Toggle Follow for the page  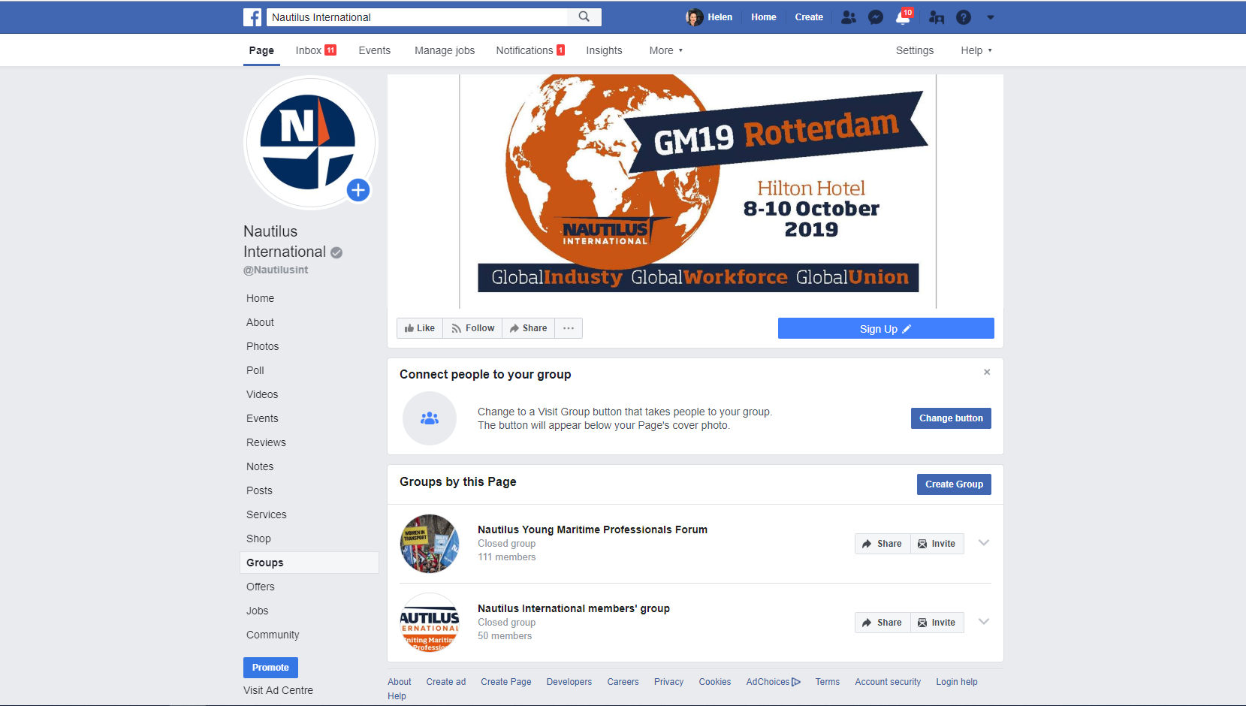(472, 328)
